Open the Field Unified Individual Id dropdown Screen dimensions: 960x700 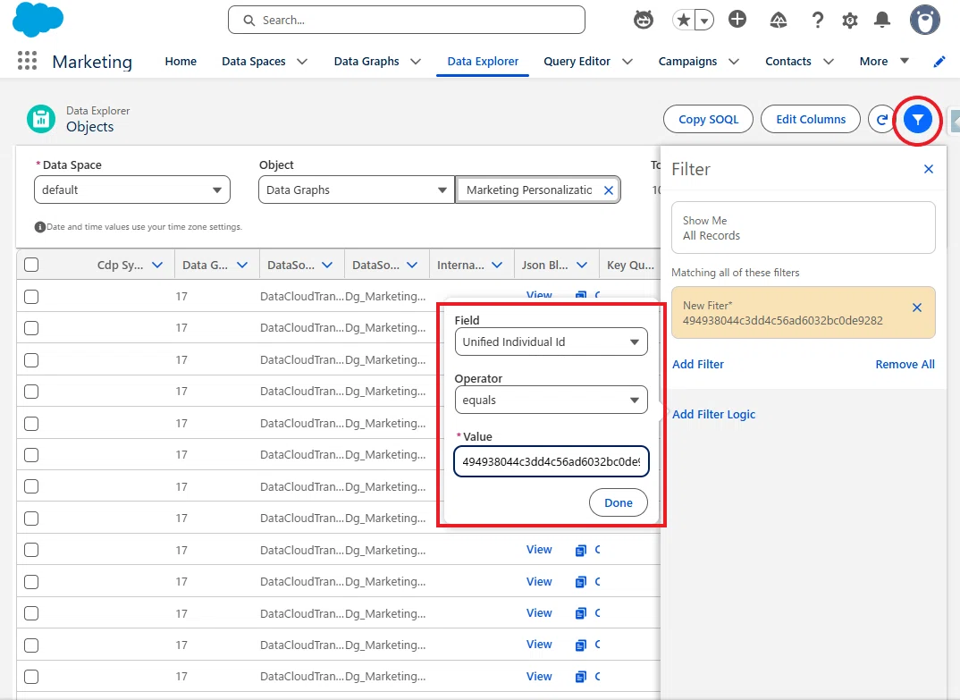tap(551, 342)
